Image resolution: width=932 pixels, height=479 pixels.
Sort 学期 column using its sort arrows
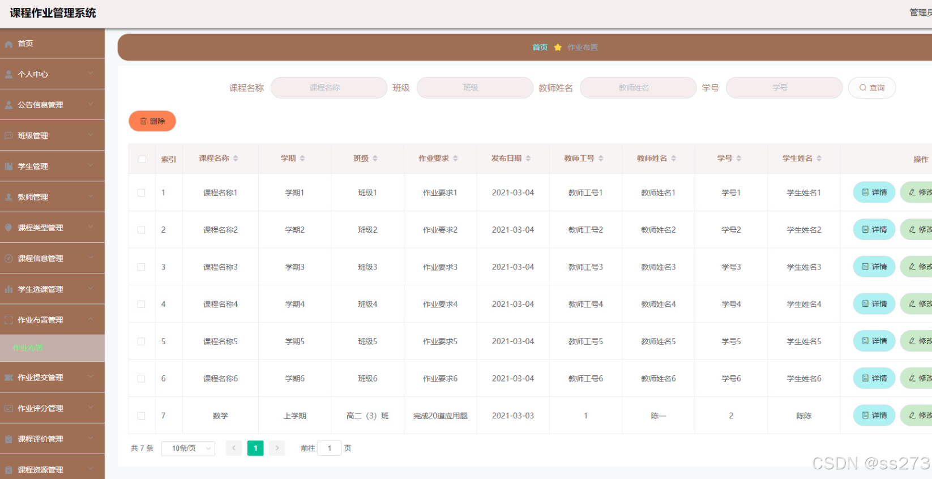click(302, 159)
